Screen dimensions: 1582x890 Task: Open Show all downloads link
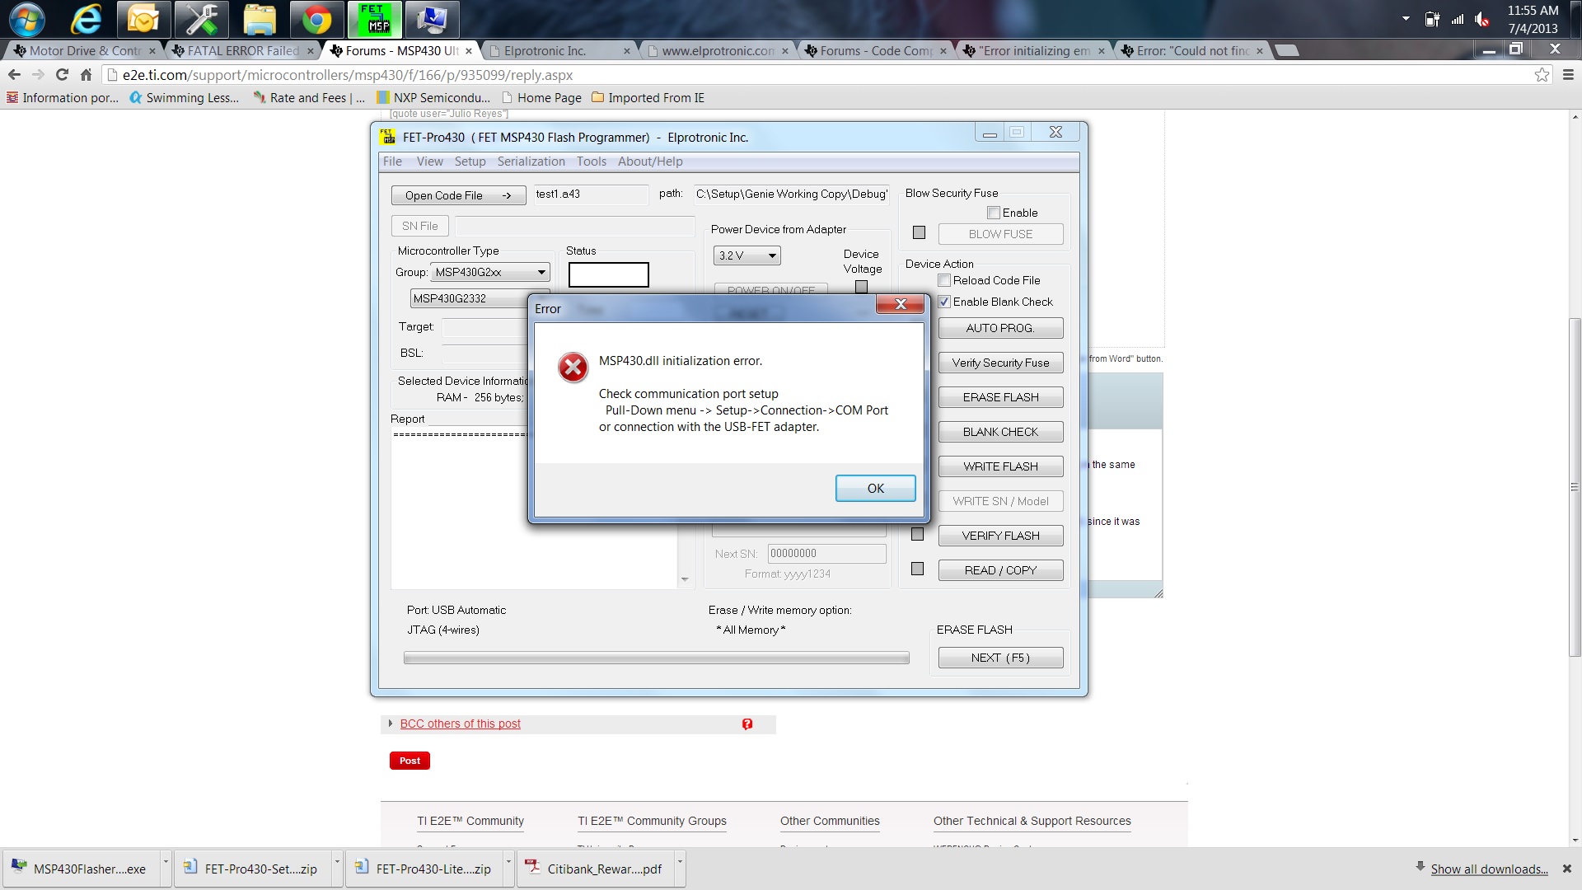[x=1489, y=869]
